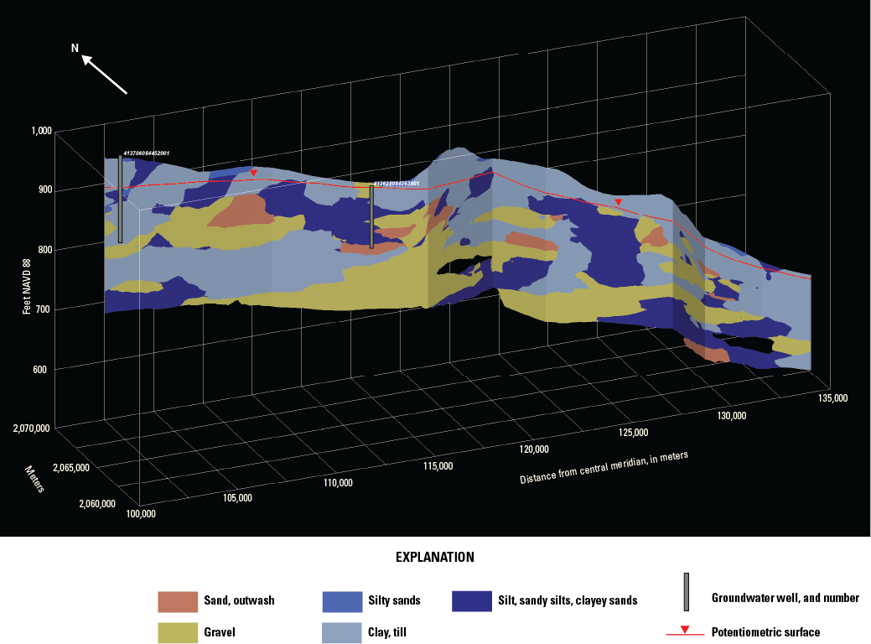Click the potentiometric surface legend symbol
This screenshot has width=871, height=644.
pos(685,631)
